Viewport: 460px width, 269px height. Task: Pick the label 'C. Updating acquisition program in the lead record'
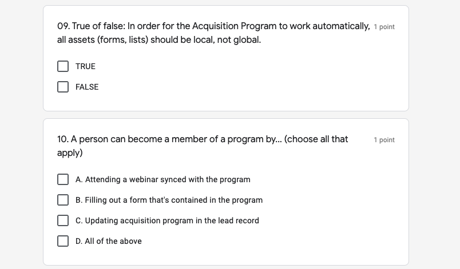[167, 220]
